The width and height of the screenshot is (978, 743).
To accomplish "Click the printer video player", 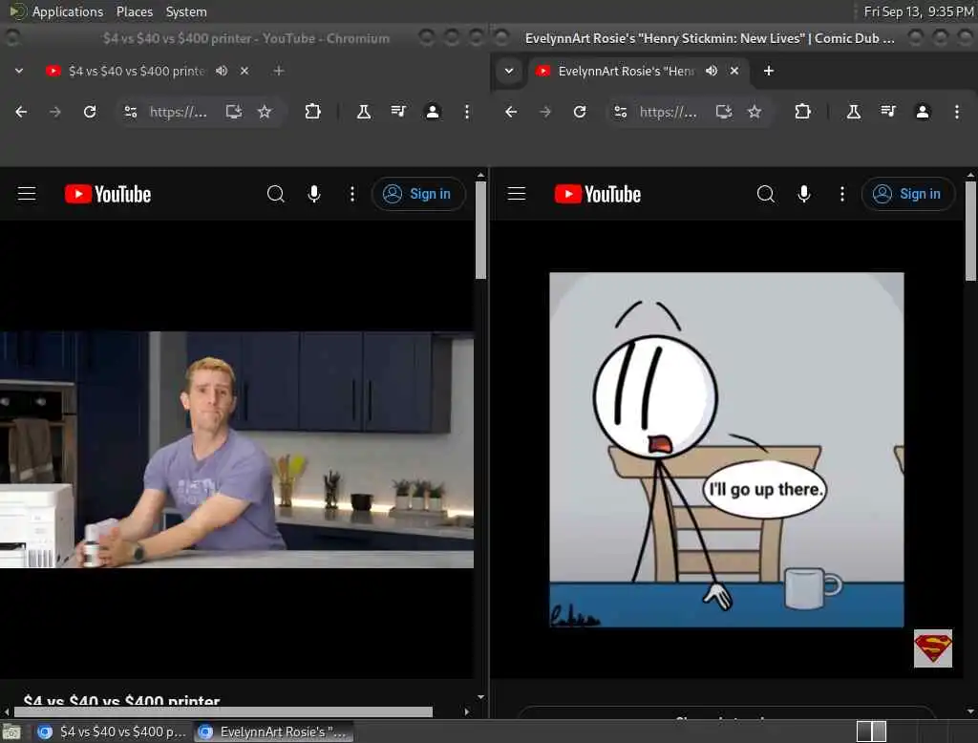I will point(237,449).
